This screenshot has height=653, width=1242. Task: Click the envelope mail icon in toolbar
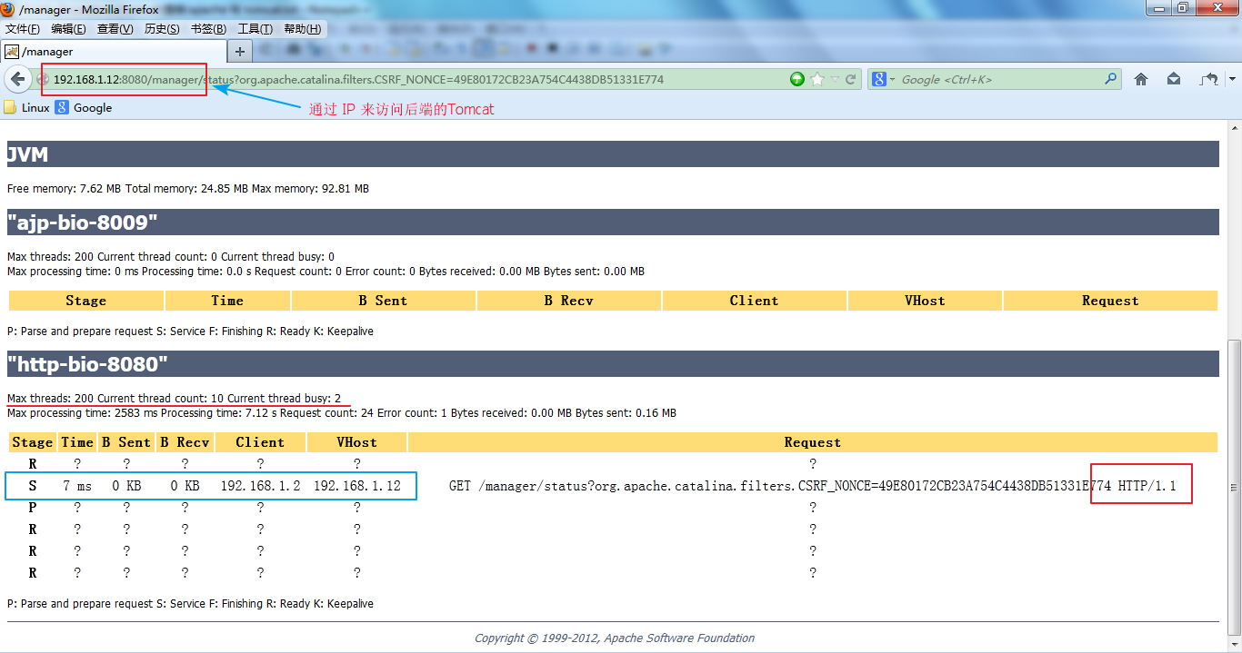pyautogui.click(x=1174, y=79)
